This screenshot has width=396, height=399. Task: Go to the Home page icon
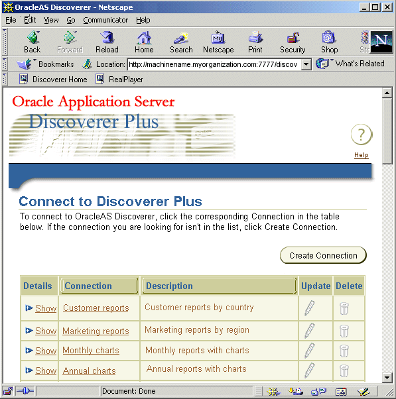(x=144, y=42)
